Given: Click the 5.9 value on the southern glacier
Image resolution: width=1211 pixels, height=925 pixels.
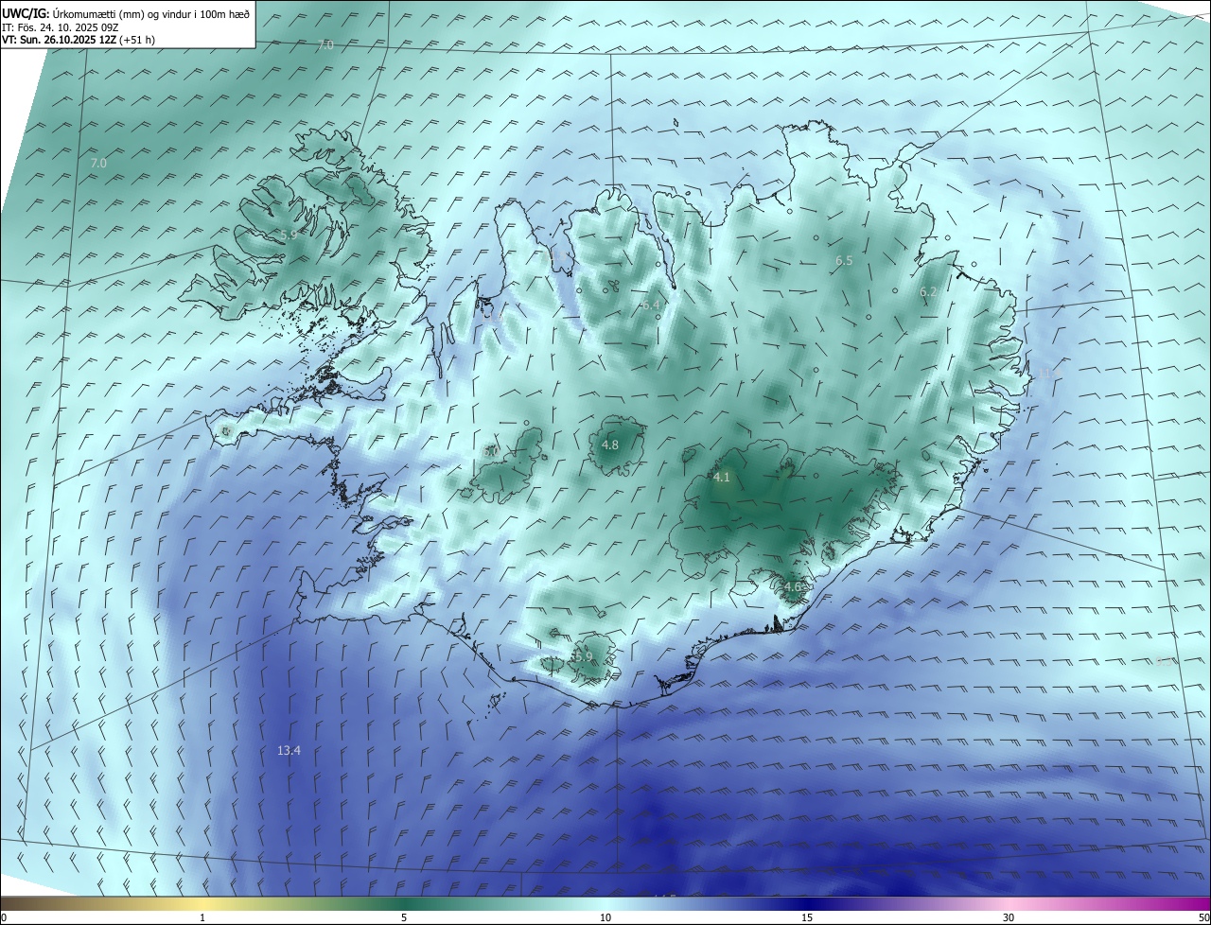Looking at the screenshot, I should [584, 656].
